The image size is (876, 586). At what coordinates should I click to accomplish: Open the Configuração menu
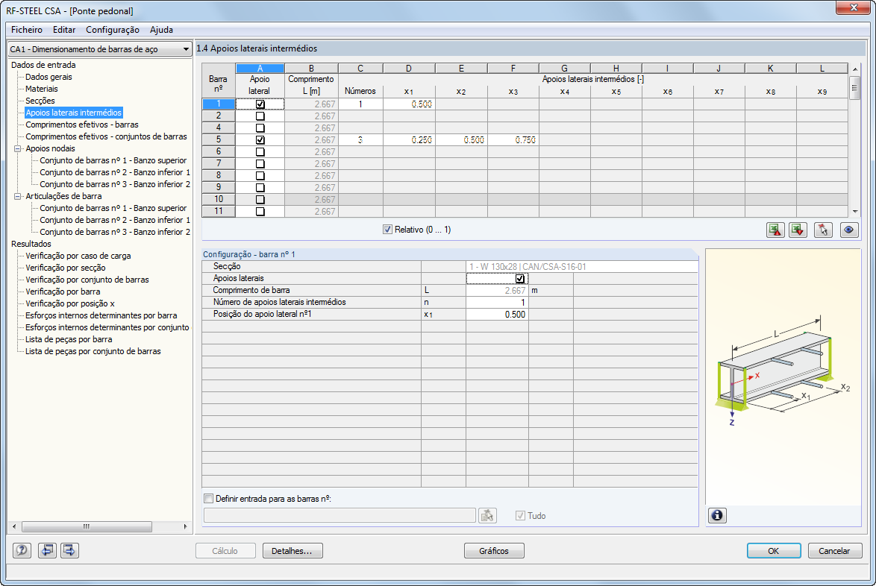pos(112,30)
